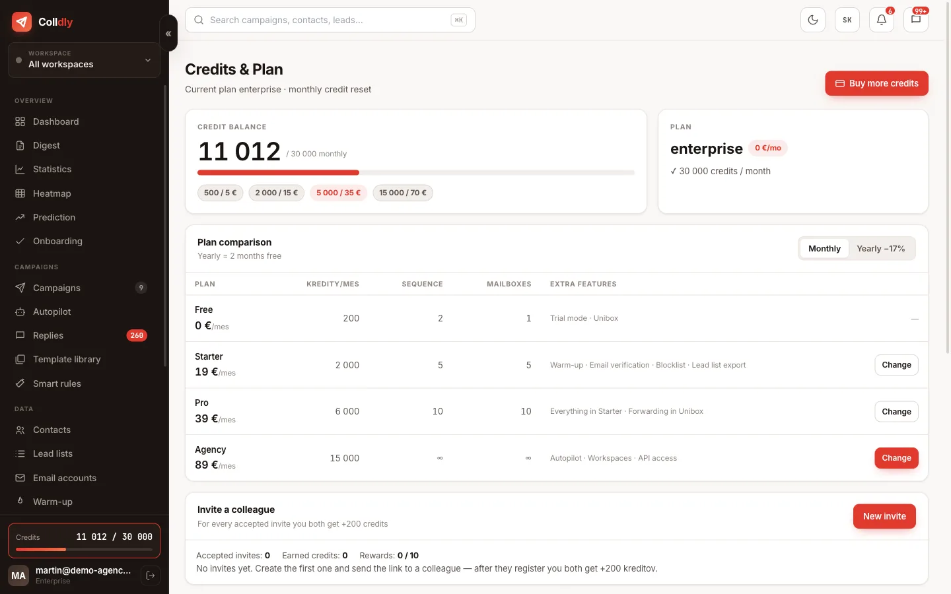Click the Onboarding checkmark icon
Viewport: 951px width, 594px height.
(x=20, y=241)
